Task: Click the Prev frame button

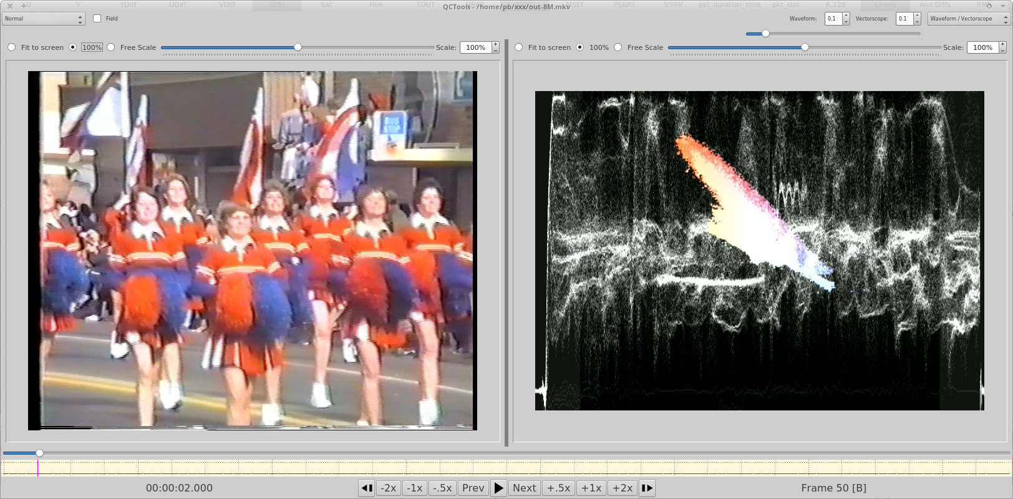Action: click(473, 488)
